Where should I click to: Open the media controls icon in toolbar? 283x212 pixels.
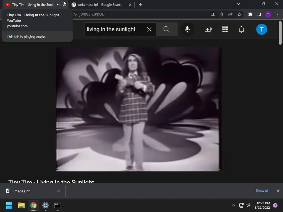tap(259, 14)
